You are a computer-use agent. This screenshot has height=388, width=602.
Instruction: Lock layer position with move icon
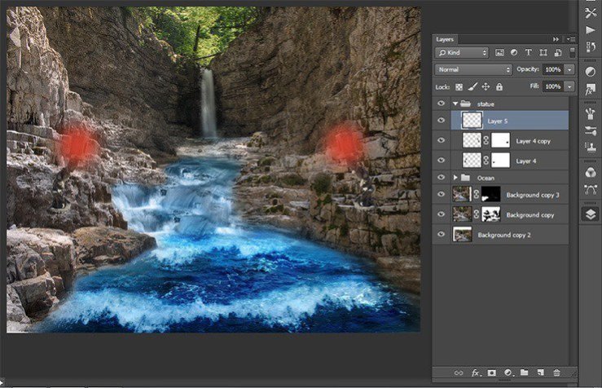486,86
